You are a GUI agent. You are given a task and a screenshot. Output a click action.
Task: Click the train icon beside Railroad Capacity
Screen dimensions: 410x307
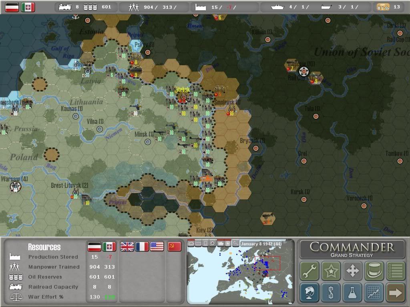click(16, 287)
